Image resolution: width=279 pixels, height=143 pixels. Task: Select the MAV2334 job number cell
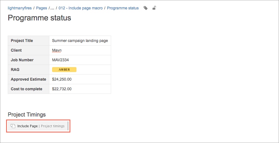tap(80, 60)
